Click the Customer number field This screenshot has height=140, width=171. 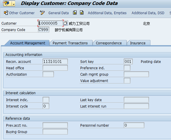[51, 23]
